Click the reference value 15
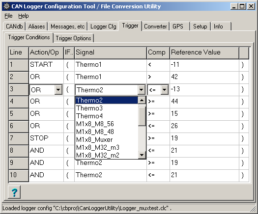The image size is (258, 214). click(x=204, y=114)
